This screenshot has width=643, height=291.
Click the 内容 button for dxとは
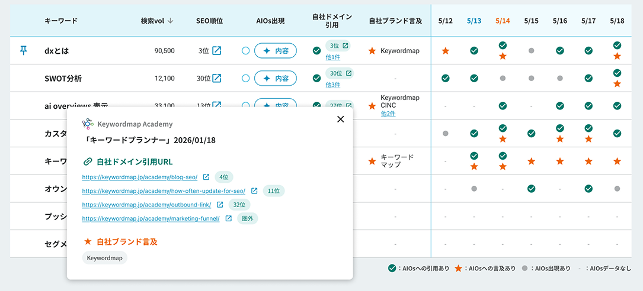pyautogui.click(x=276, y=51)
